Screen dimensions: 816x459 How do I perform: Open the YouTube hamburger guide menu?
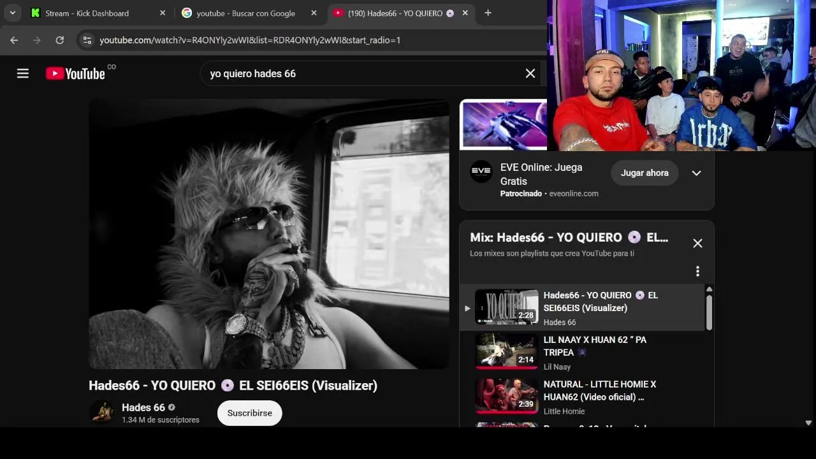pyautogui.click(x=23, y=73)
